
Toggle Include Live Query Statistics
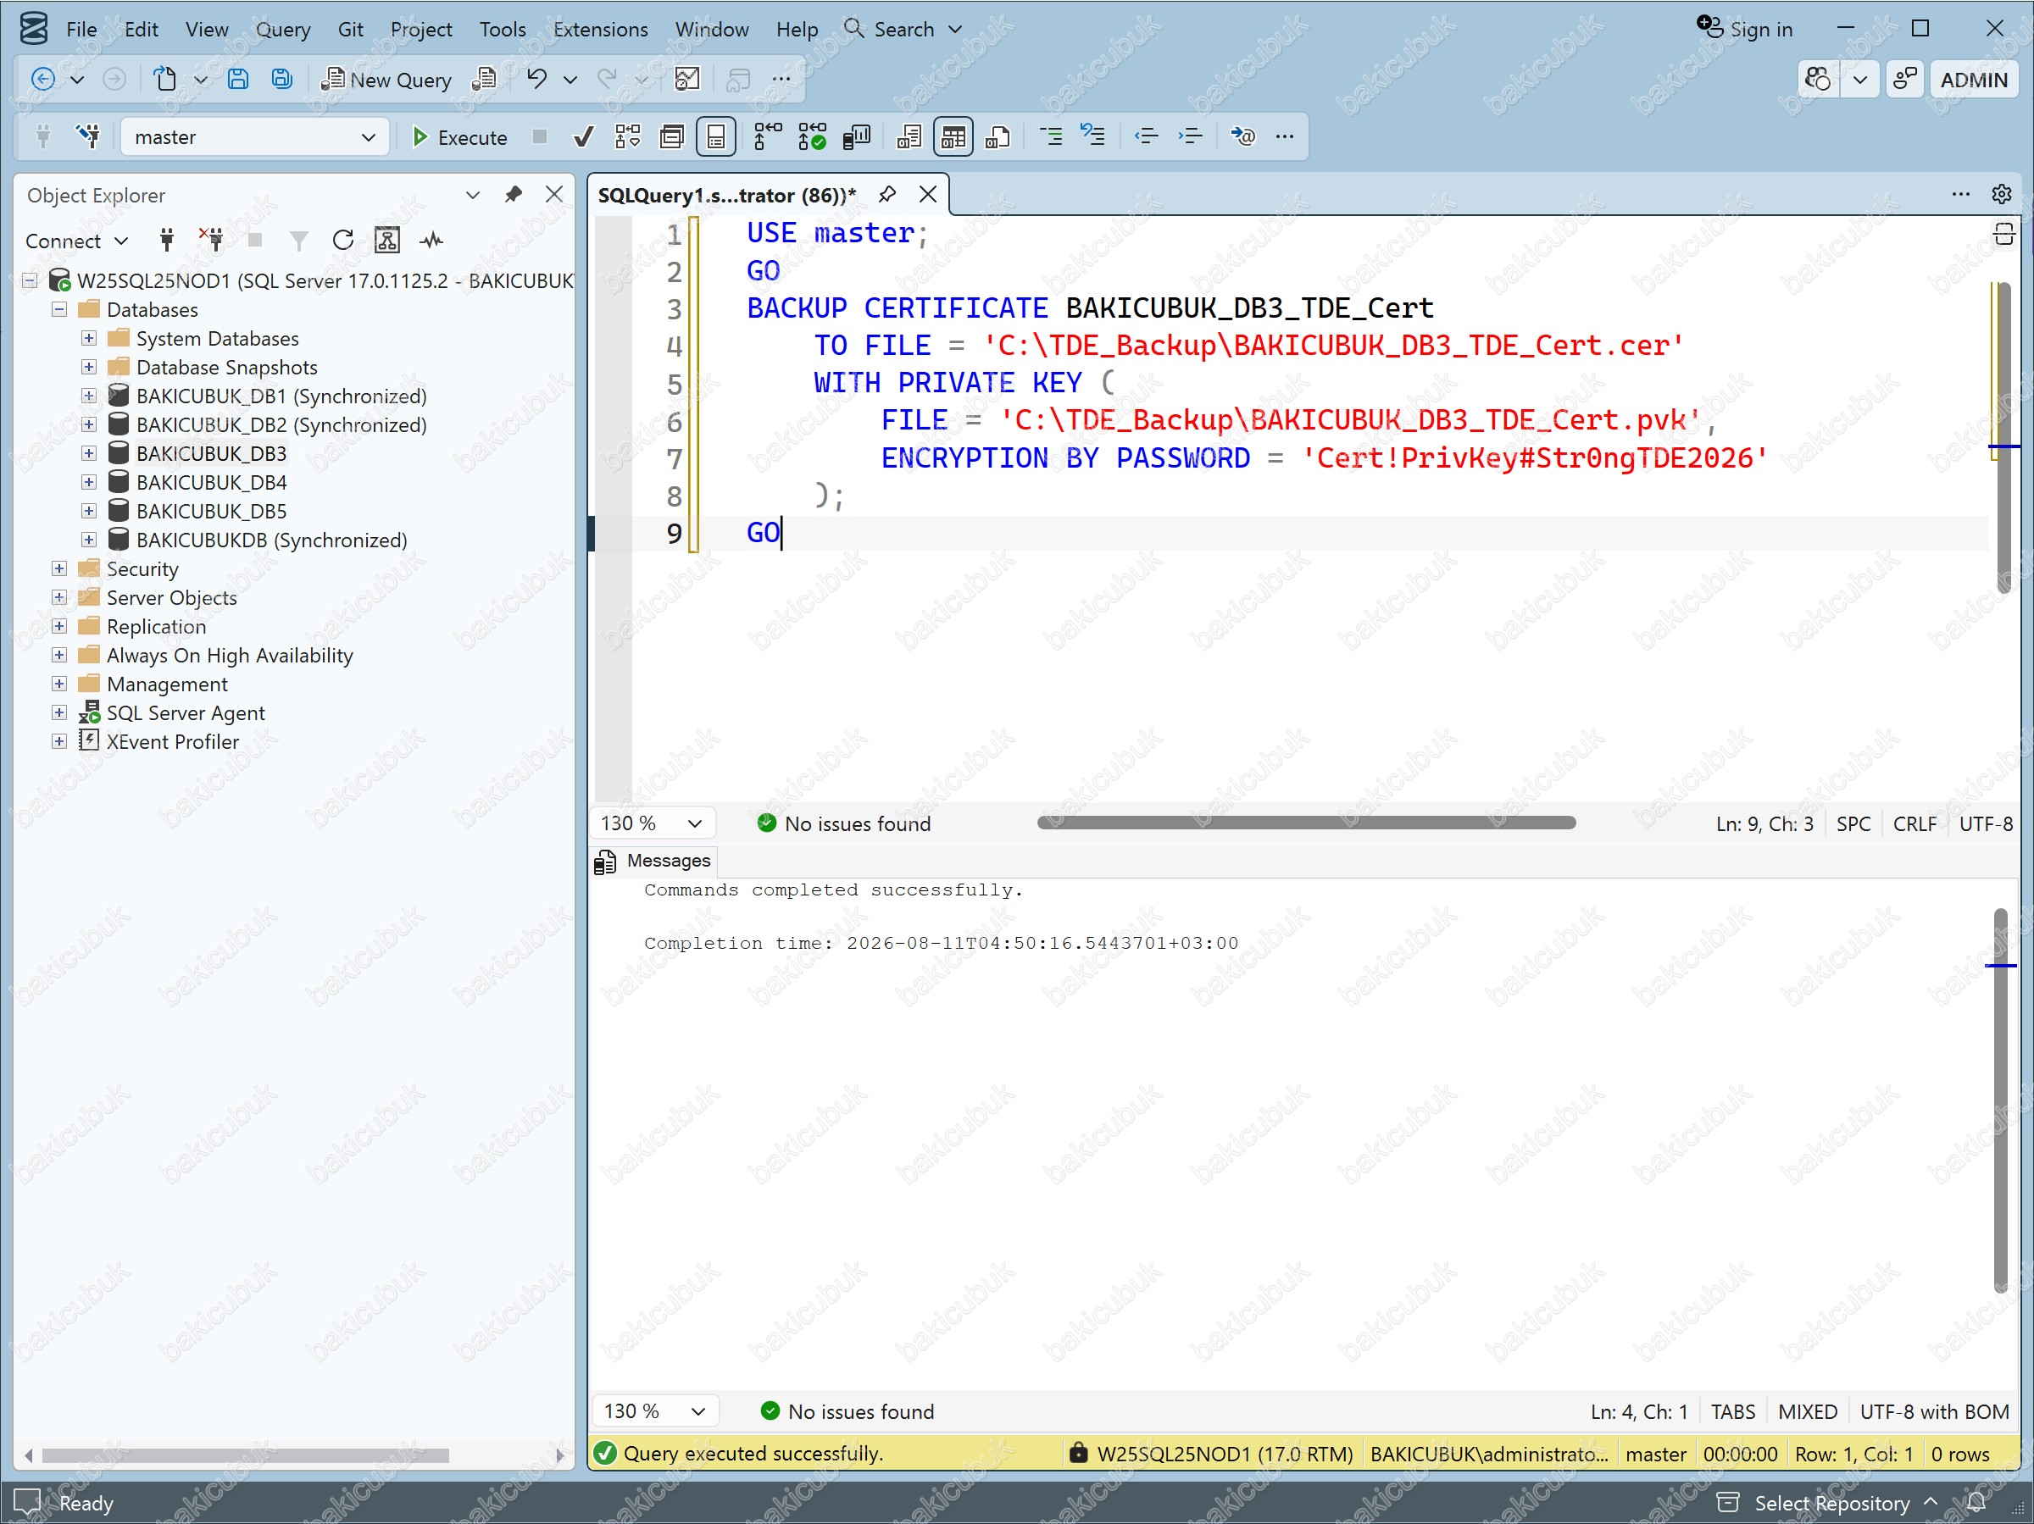point(812,137)
